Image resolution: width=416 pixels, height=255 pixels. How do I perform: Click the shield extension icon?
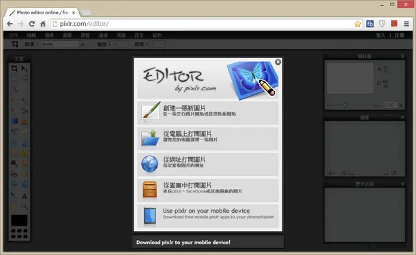382,24
